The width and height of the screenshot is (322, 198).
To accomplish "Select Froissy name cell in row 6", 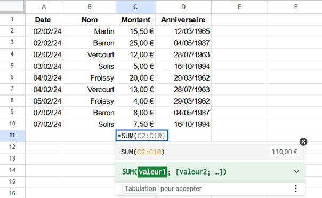I will pos(90,78).
